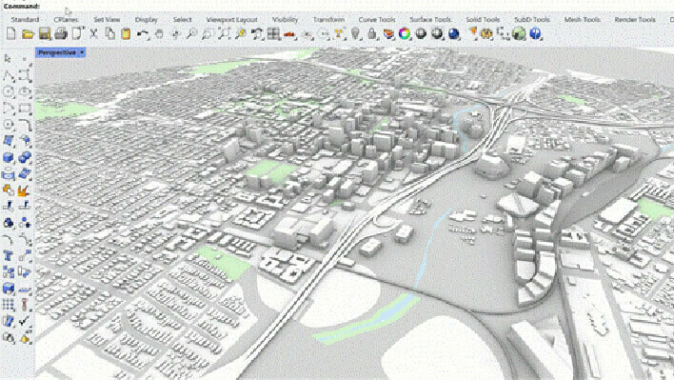
Task: Open the color wheel properties icon
Action: tap(404, 33)
